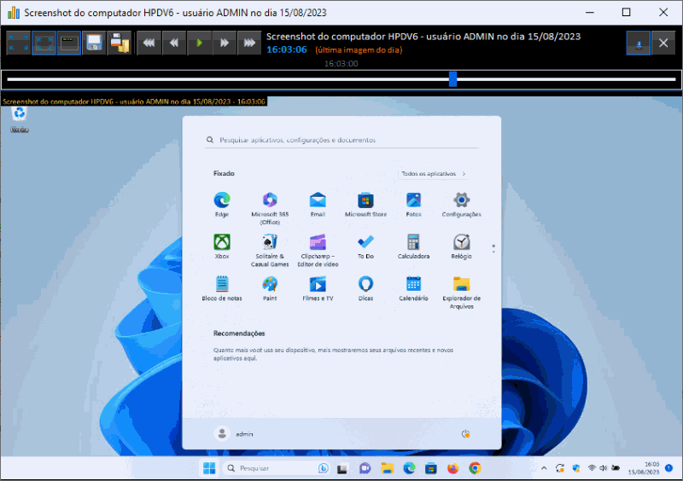Open Firefox from the taskbar

pos(453,468)
